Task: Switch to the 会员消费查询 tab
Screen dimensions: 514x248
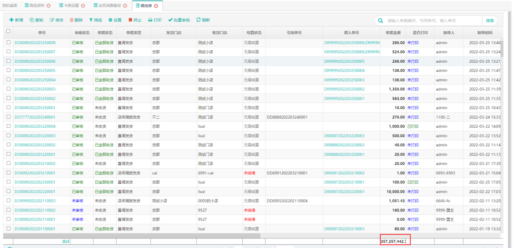Action: click(x=107, y=6)
